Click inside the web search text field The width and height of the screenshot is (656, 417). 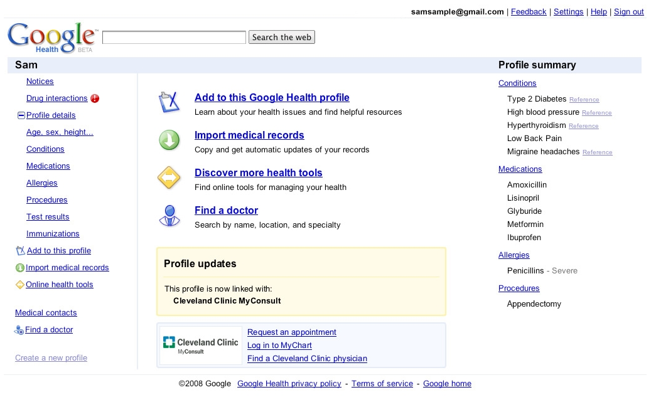[174, 38]
